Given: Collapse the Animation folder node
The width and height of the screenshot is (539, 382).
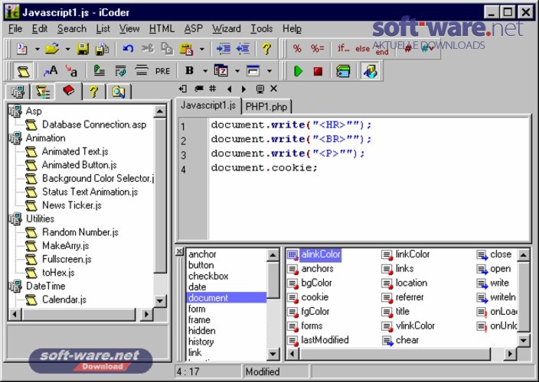Looking at the screenshot, I should click(x=15, y=138).
